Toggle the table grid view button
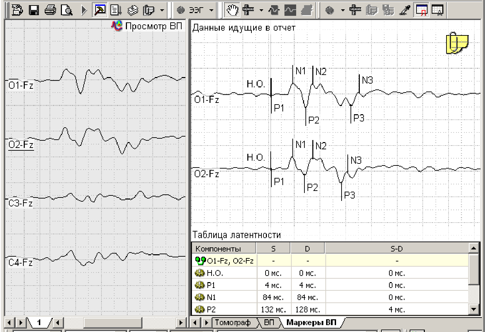Viewport: 485px width, 332px height. click(x=438, y=10)
